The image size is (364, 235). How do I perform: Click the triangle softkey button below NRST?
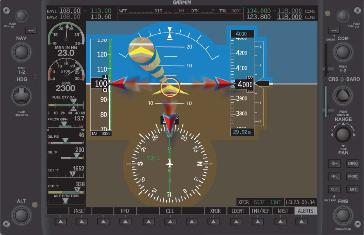[280, 222]
